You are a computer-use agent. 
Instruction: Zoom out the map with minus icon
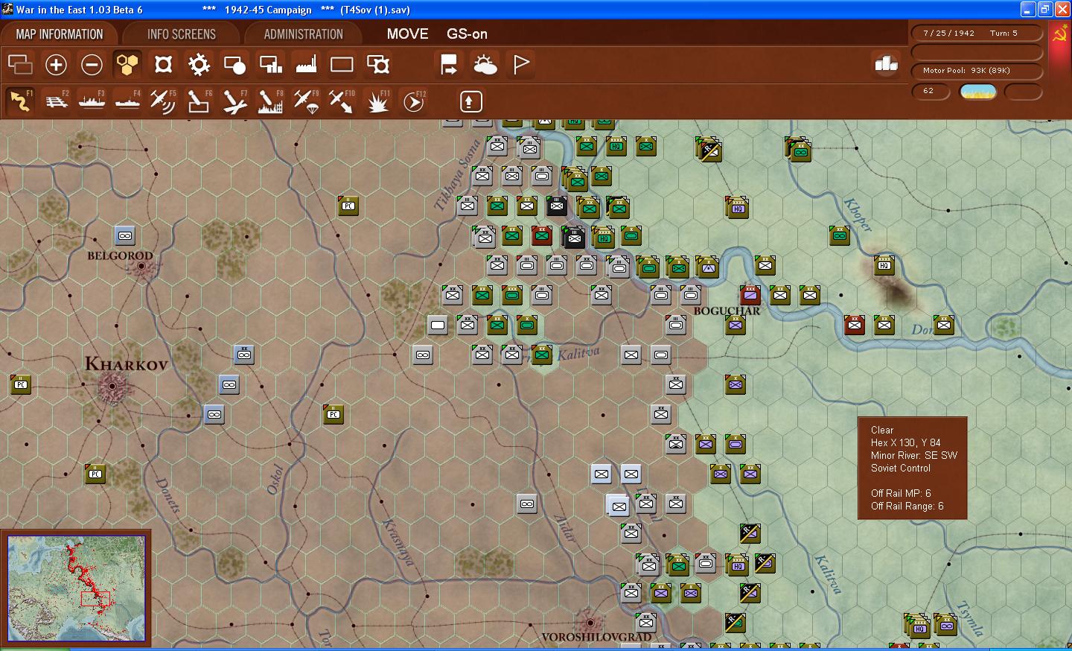tap(92, 65)
